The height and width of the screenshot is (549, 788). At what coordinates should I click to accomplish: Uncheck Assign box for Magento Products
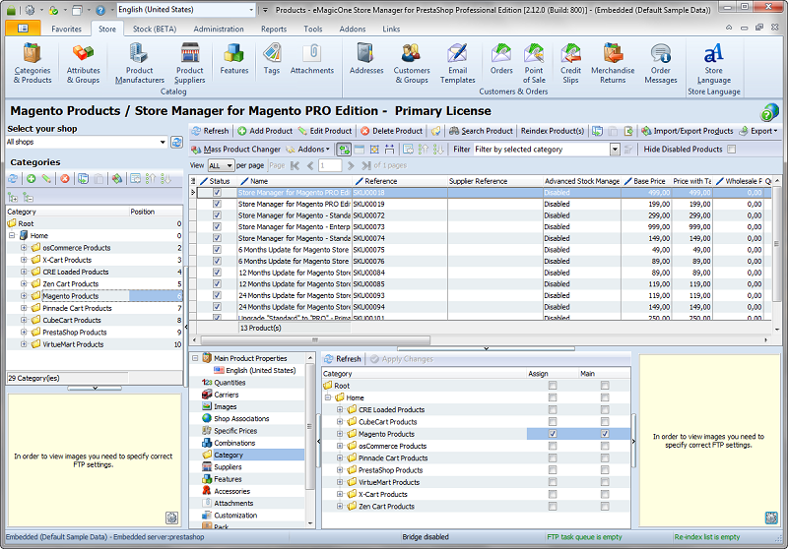552,434
